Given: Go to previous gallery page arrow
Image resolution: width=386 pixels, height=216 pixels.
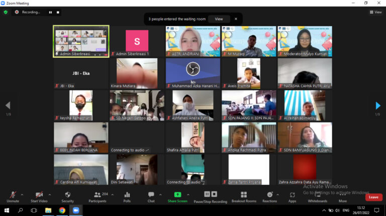Looking at the screenshot, I should click(8, 106).
